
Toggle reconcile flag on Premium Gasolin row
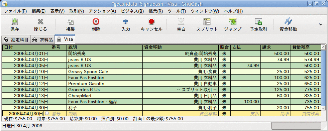tap(224, 84)
